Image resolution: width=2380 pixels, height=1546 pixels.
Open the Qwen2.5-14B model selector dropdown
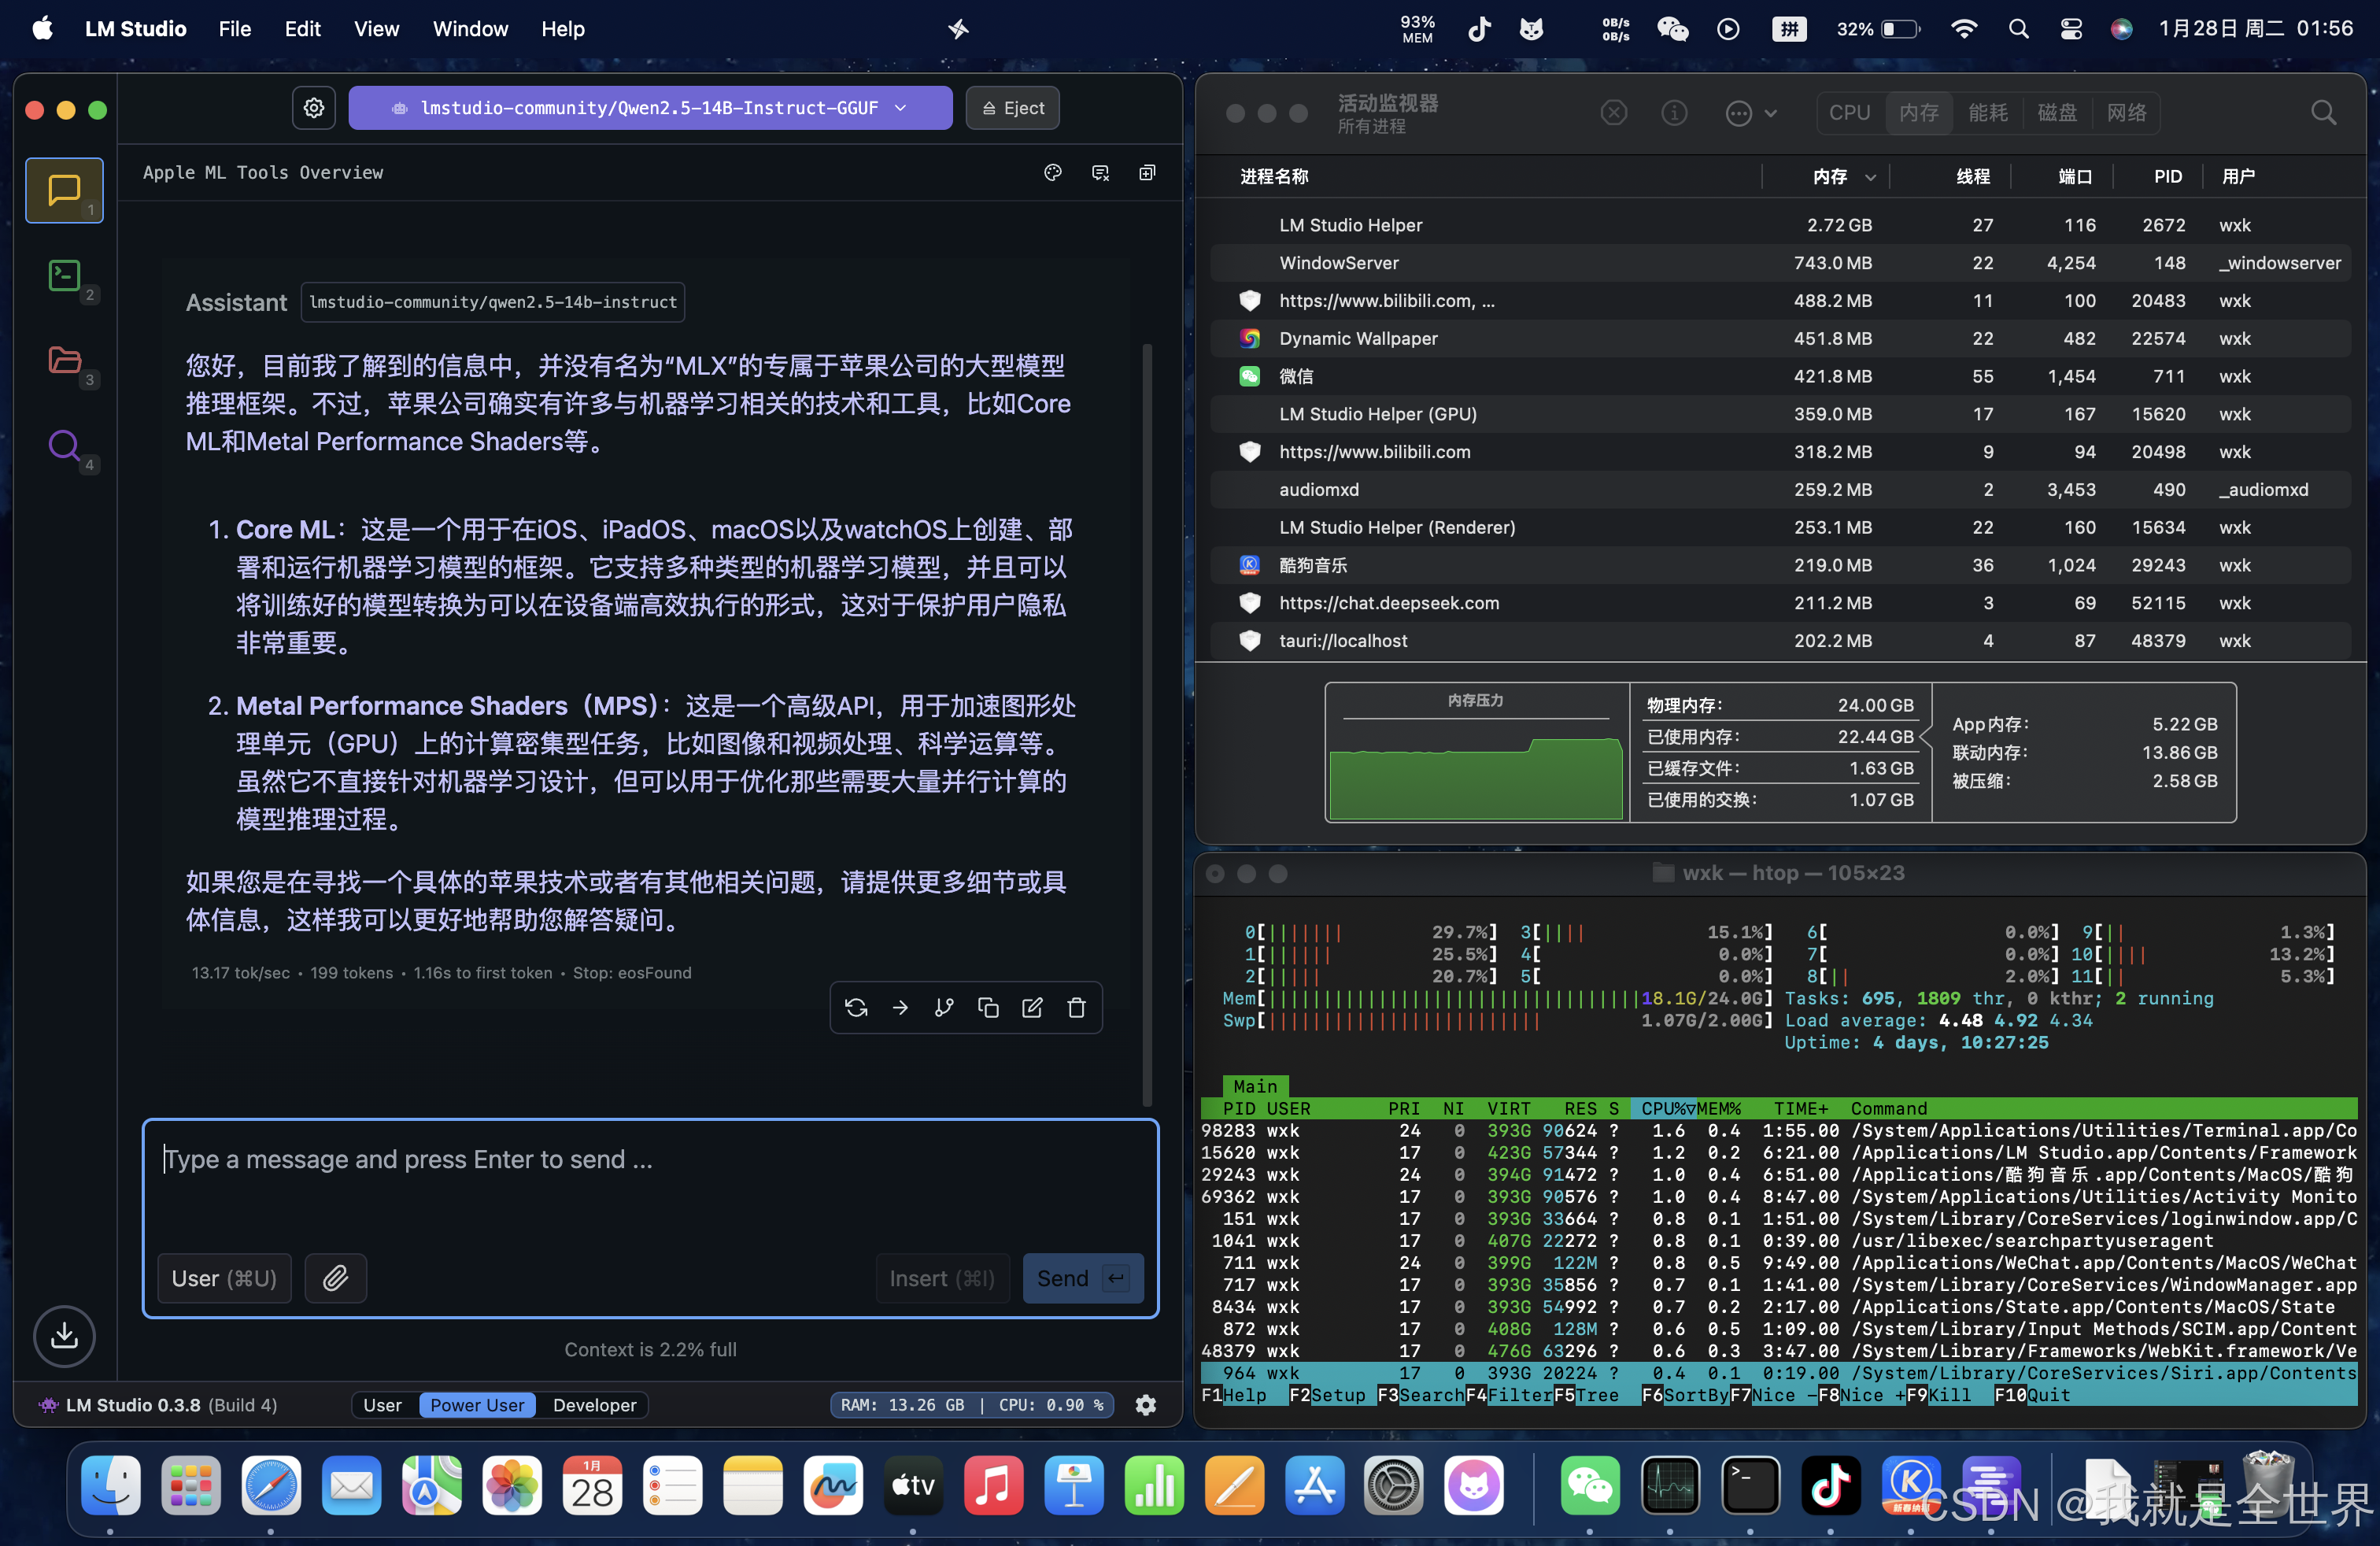tap(651, 108)
